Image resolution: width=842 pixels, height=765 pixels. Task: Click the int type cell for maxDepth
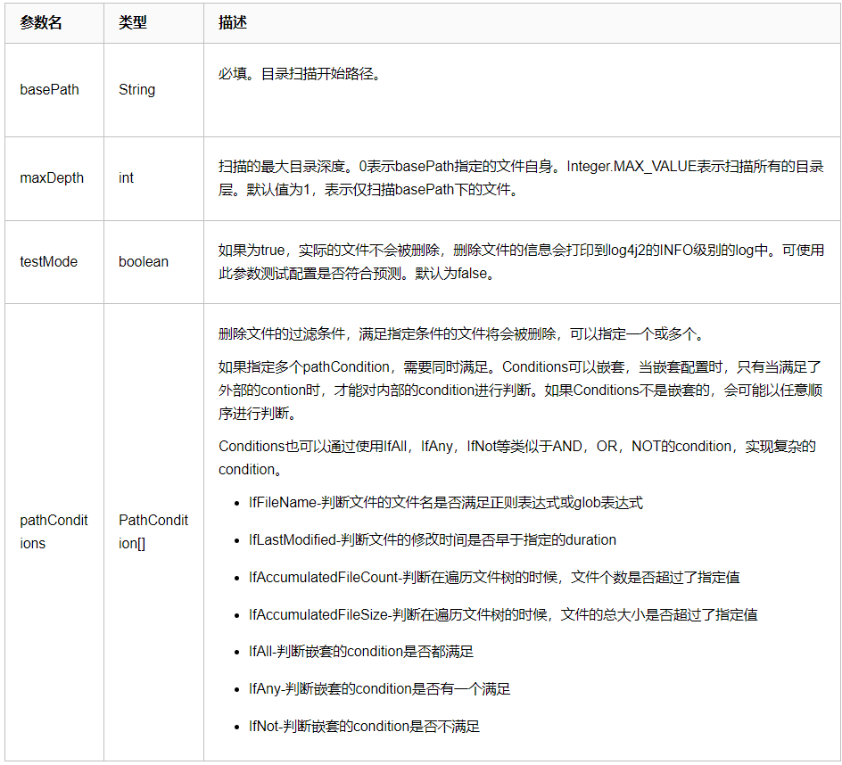click(x=126, y=178)
